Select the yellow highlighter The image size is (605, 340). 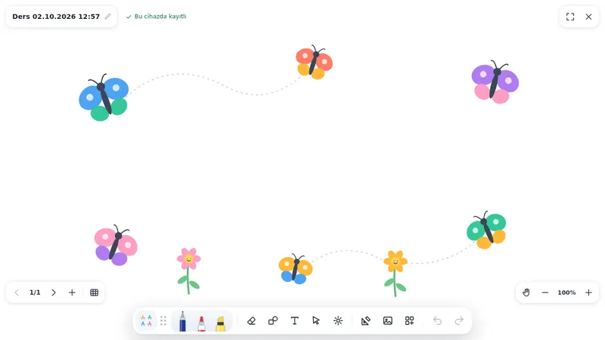(220, 324)
